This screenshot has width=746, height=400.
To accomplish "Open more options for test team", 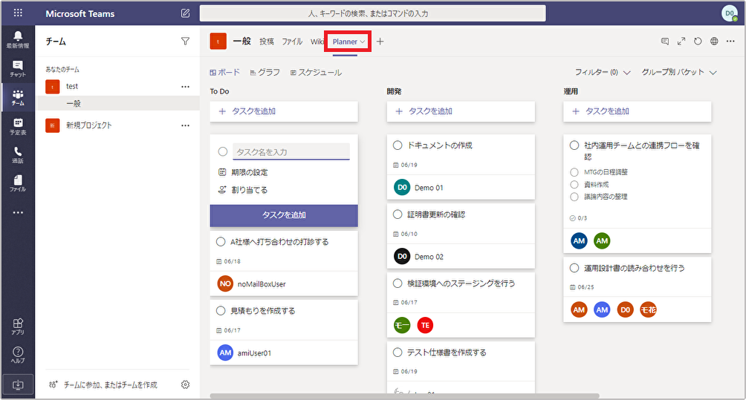I will tap(185, 87).
